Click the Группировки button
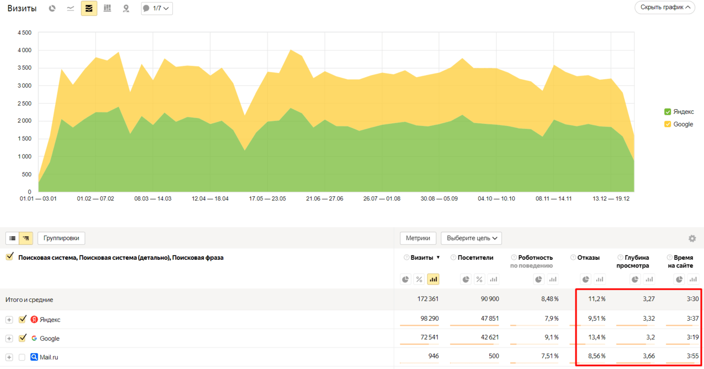This screenshot has width=704, height=369. click(x=61, y=238)
